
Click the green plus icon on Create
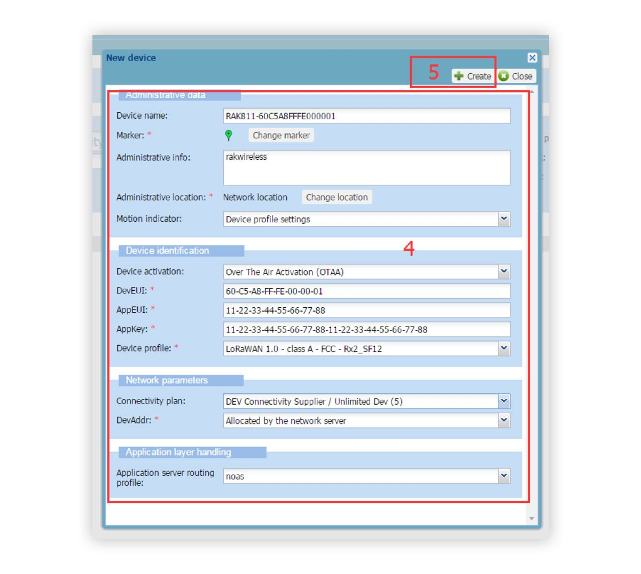pos(459,76)
